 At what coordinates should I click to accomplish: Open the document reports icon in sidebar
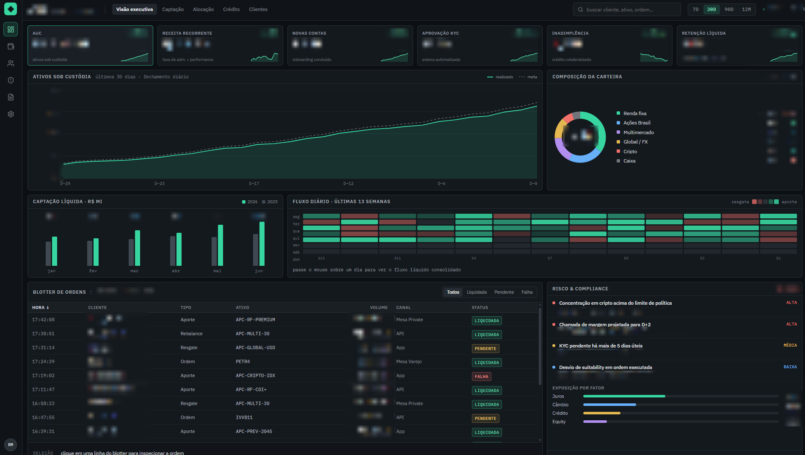click(11, 97)
